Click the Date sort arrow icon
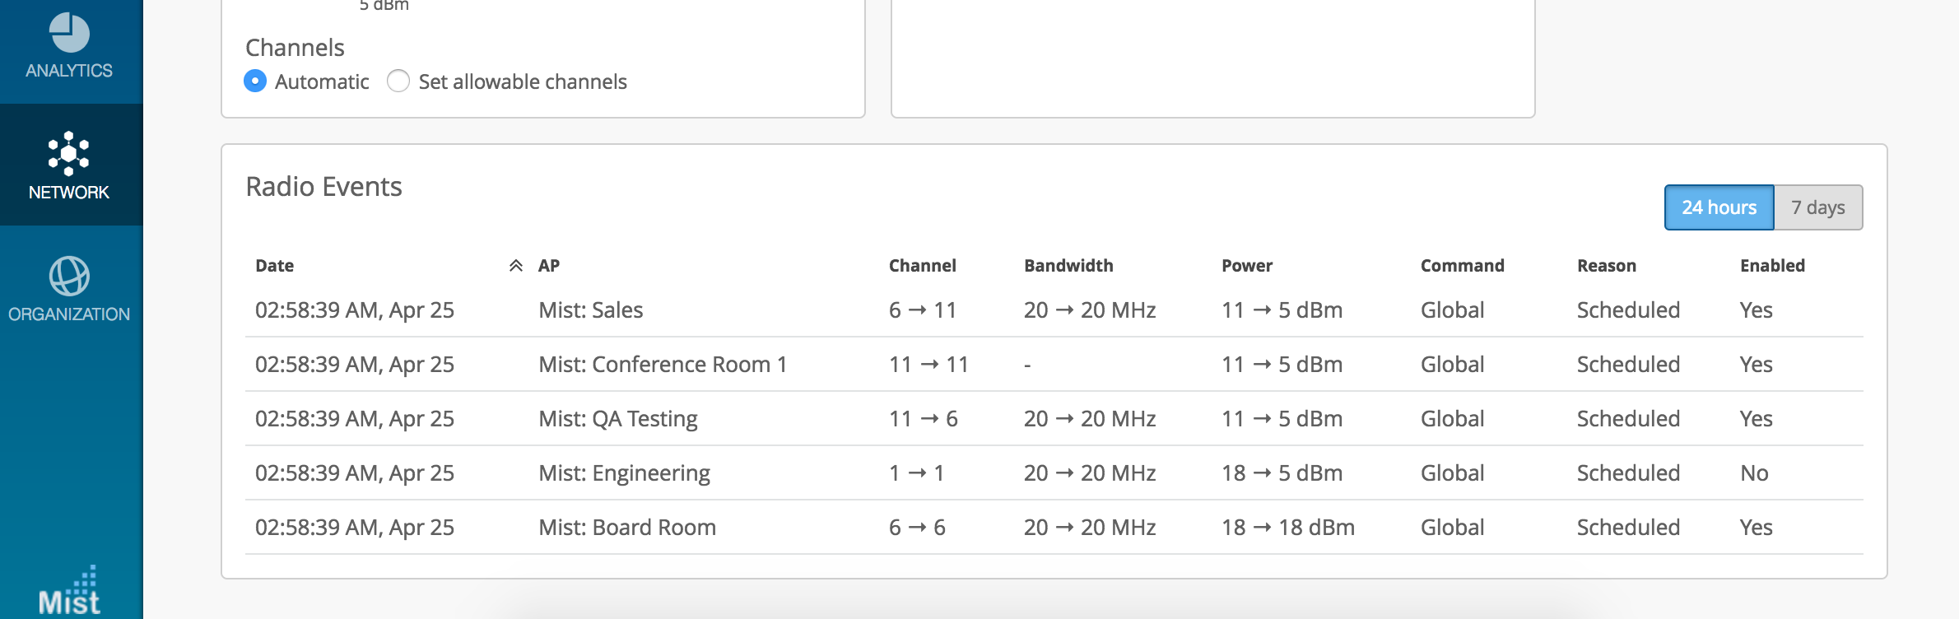This screenshot has width=1959, height=619. pyautogui.click(x=516, y=265)
